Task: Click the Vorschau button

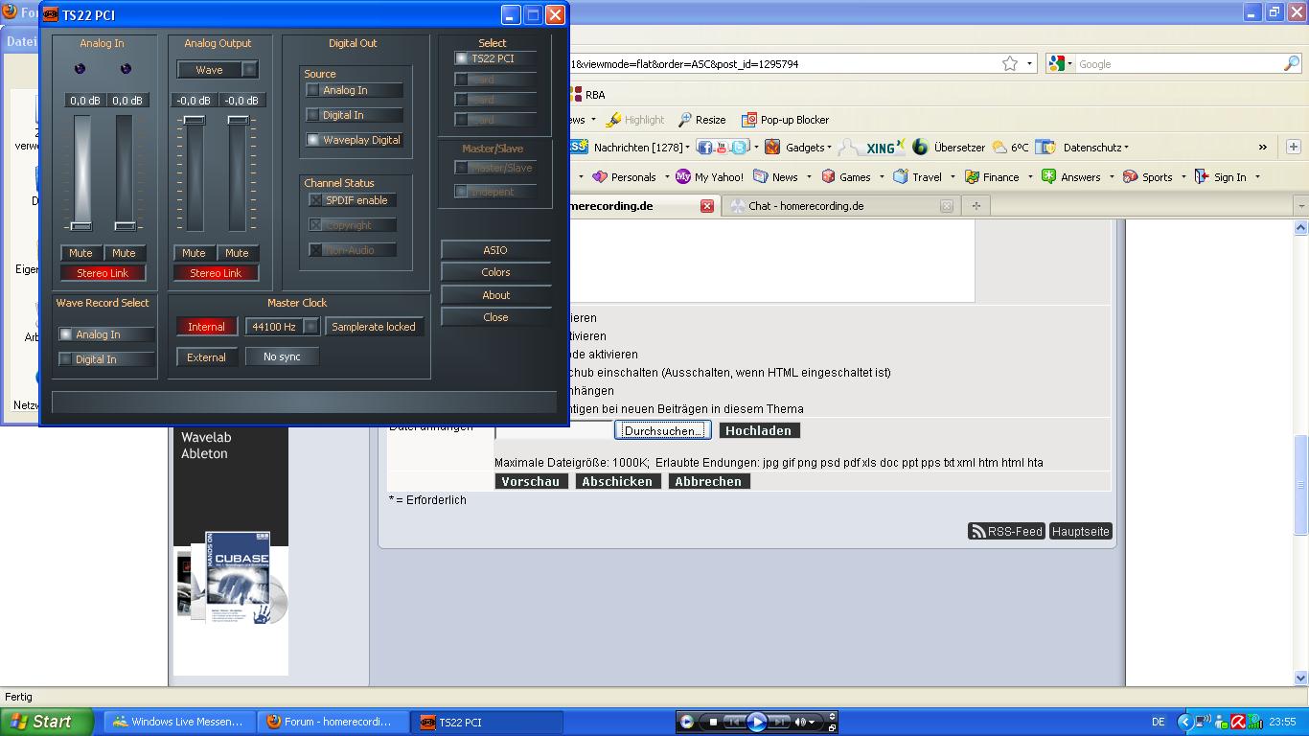Action: (x=531, y=482)
